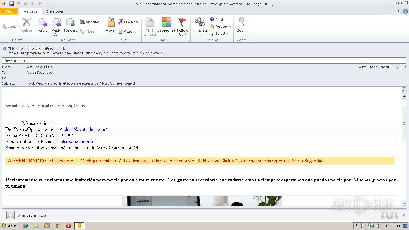Open the Translate menu
Image resolution: width=409 pixels, height=230 pixels.
tap(200, 27)
